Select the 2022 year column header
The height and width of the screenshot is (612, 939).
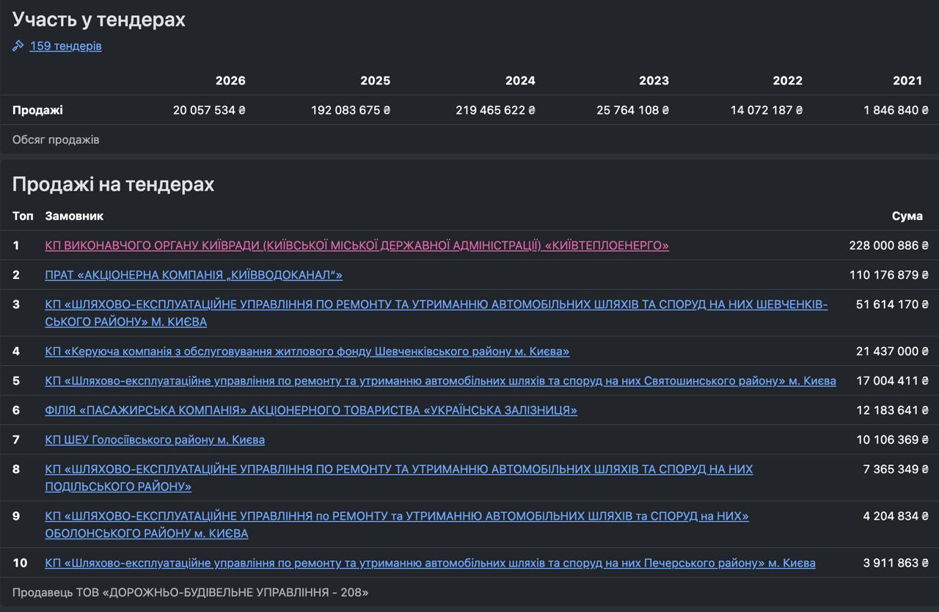pos(788,81)
